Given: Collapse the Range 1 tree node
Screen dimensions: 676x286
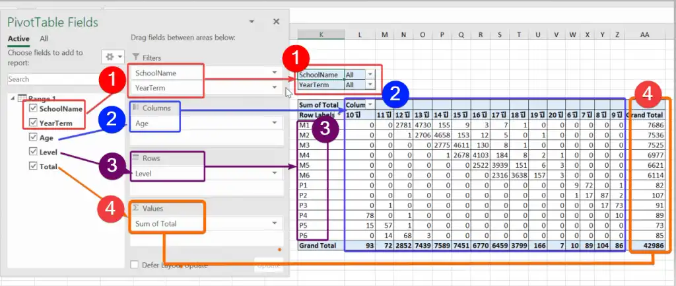Looking at the screenshot, I should (x=13, y=98).
